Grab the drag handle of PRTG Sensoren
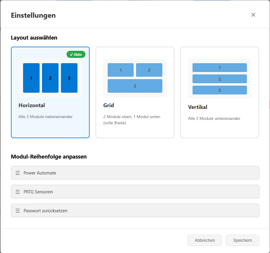 click(17, 192)
